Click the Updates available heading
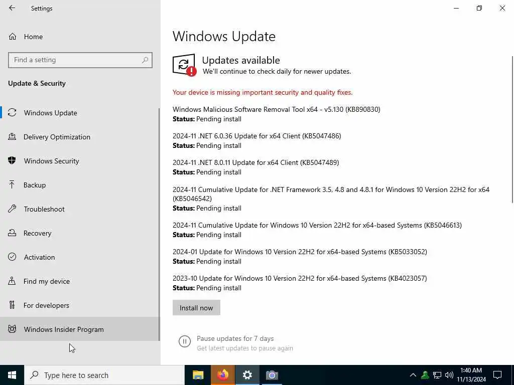 click(x=241, y=60)
